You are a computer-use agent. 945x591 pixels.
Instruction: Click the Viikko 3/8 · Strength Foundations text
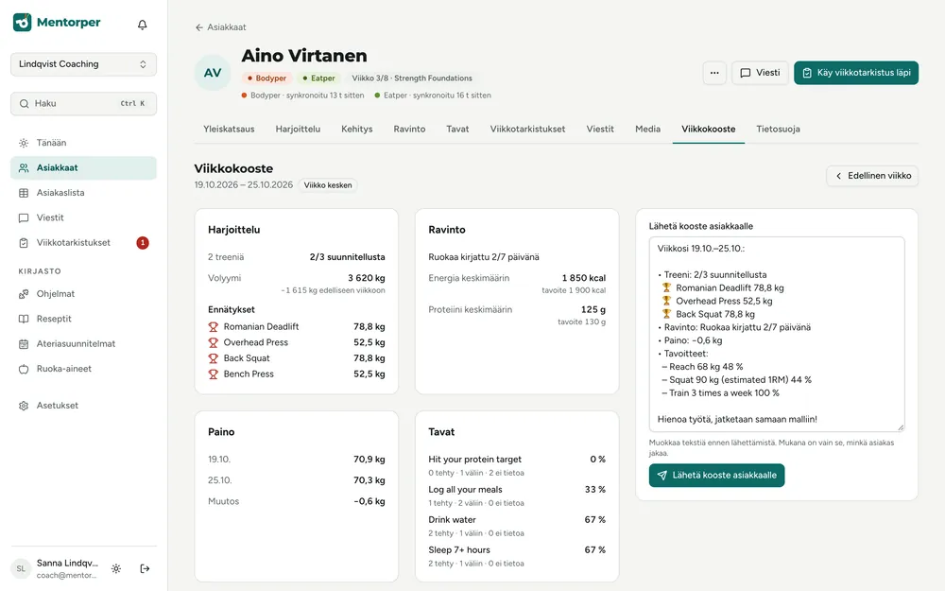[x=412, y=78]
